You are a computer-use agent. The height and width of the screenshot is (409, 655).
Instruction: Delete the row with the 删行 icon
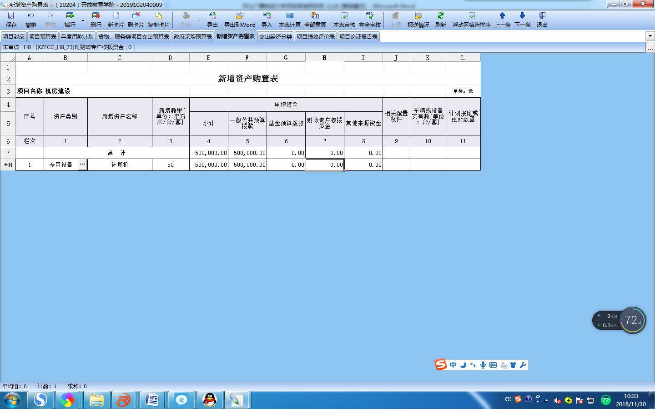coord(96,20)
